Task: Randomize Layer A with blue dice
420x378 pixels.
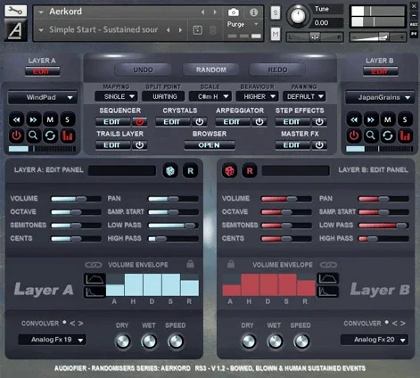Action: [x=170, y=171]
